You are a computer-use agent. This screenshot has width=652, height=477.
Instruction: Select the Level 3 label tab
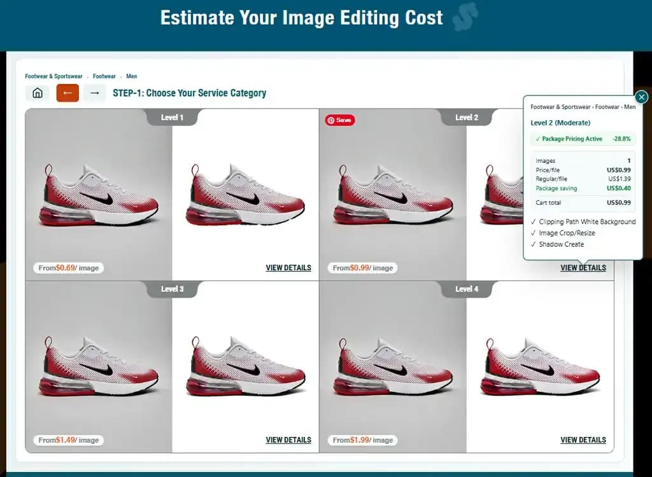[x=172, y=289]
